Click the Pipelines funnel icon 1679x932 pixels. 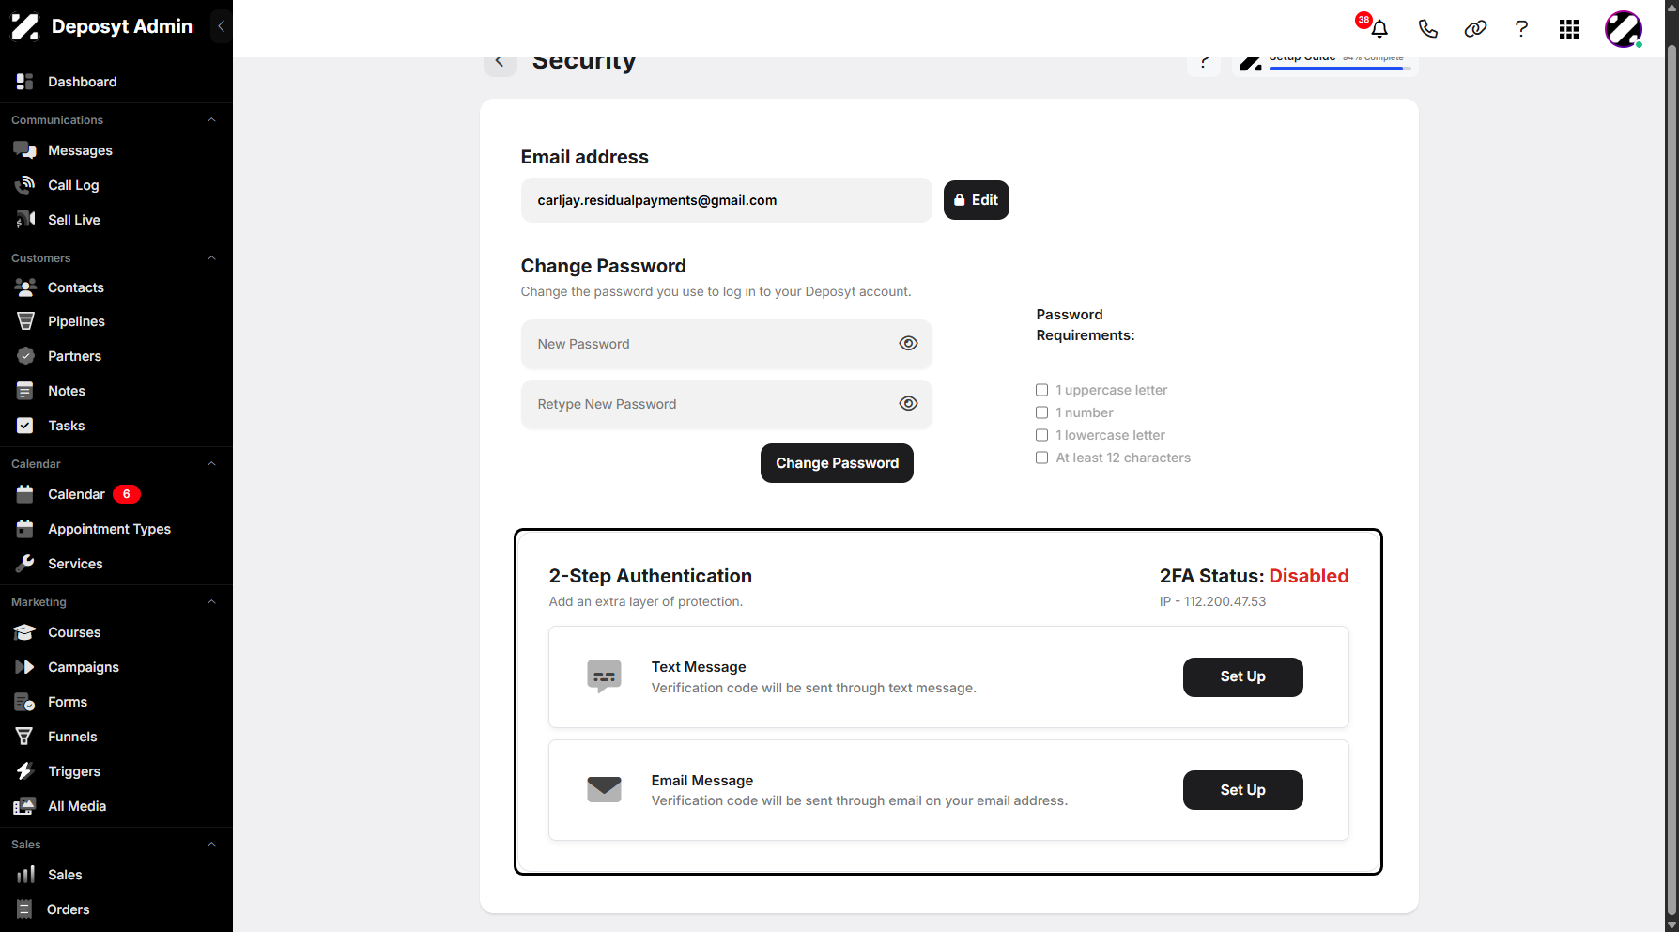tap(25, 321)
